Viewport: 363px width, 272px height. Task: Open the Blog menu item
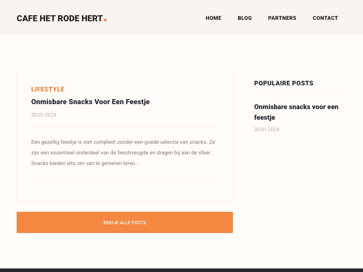245,18
